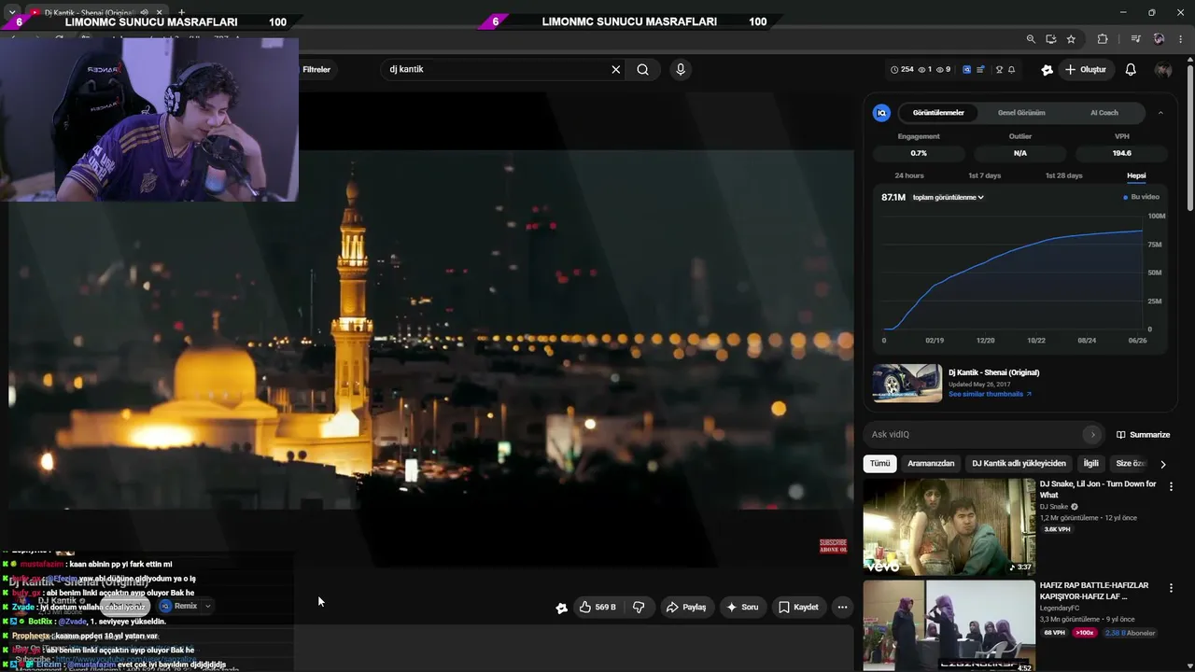Switch to the Genel Görünüm tab
The height and width of the screenshot is (672, 1195).
(1021, 113)
